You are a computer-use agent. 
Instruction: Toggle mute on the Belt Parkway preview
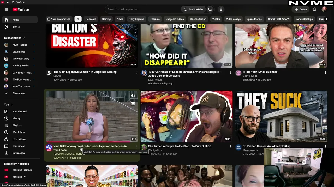133,96
